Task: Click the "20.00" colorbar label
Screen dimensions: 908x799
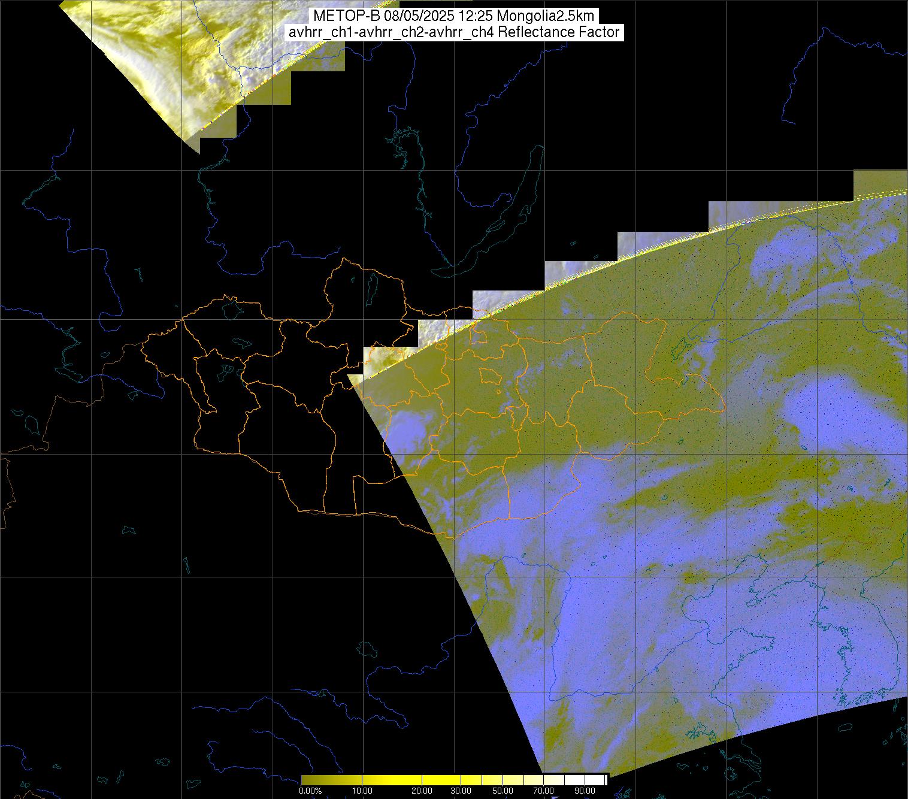Action: click(x=422, y=791)
